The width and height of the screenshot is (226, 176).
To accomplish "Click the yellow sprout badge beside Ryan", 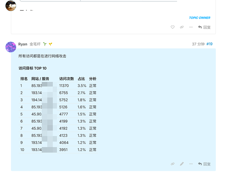I will (x=50, y=44).
